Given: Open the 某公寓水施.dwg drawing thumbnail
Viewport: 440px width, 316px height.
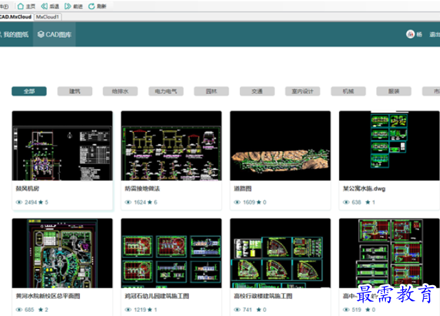Looking at the screenshot, I should coord(389,146).
